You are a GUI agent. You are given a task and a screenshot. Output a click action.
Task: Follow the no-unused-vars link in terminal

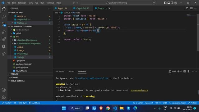pyautogui.click(x=139, y=90)
